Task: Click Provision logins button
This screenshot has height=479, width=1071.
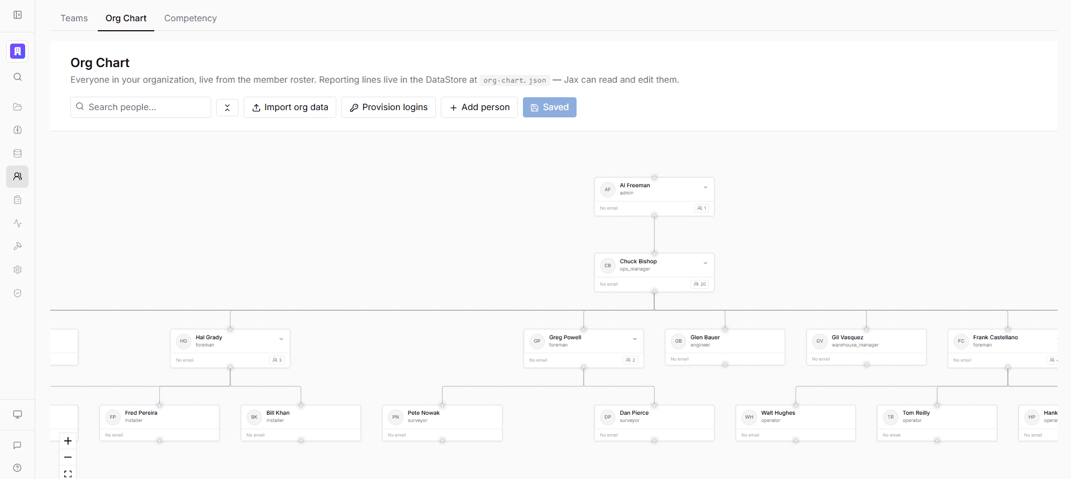Action: pos(388,107)
